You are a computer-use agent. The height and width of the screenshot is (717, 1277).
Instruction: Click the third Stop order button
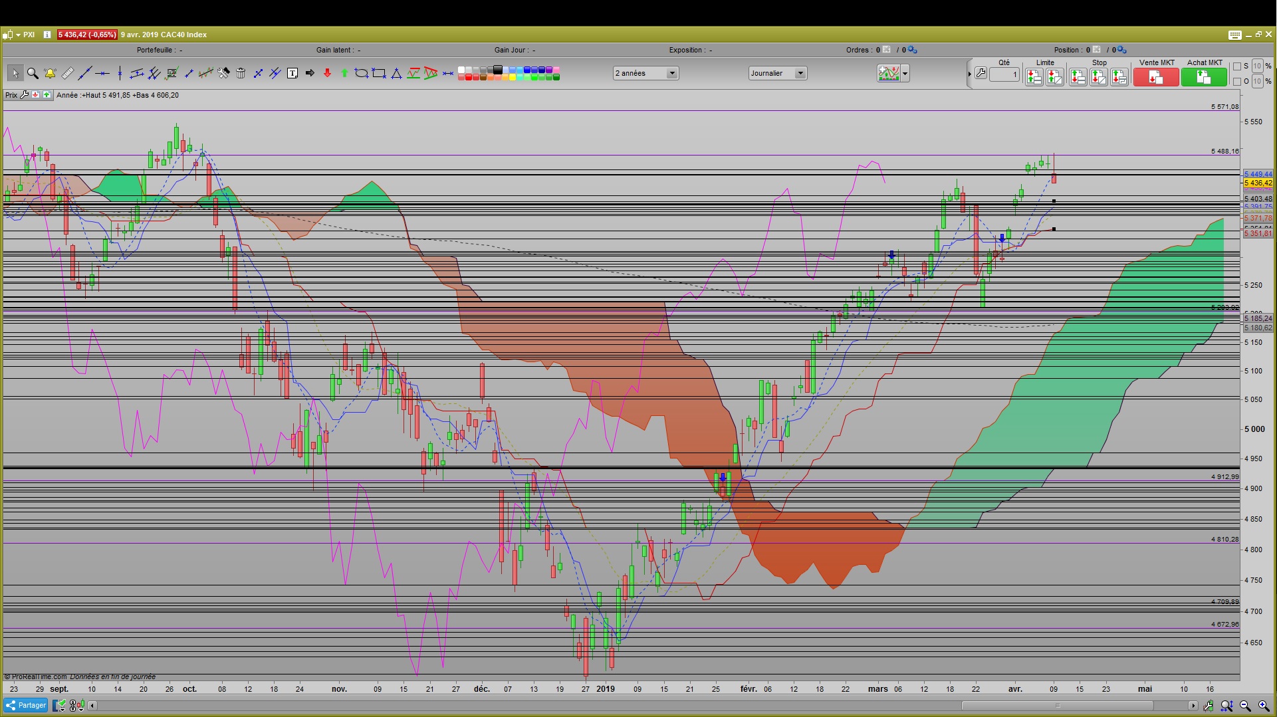pos(1119,77)
